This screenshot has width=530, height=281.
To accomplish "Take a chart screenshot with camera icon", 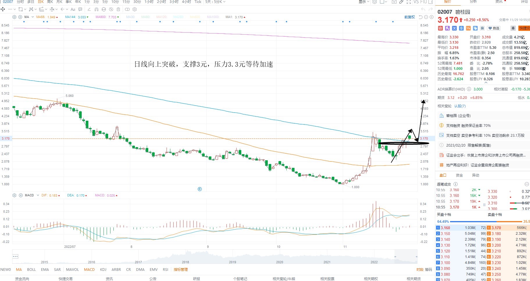I will tap(394, 2).
